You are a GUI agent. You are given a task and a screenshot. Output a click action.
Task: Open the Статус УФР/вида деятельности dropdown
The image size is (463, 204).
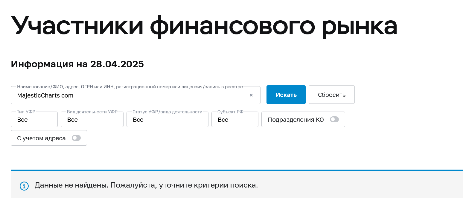(167, 119)
